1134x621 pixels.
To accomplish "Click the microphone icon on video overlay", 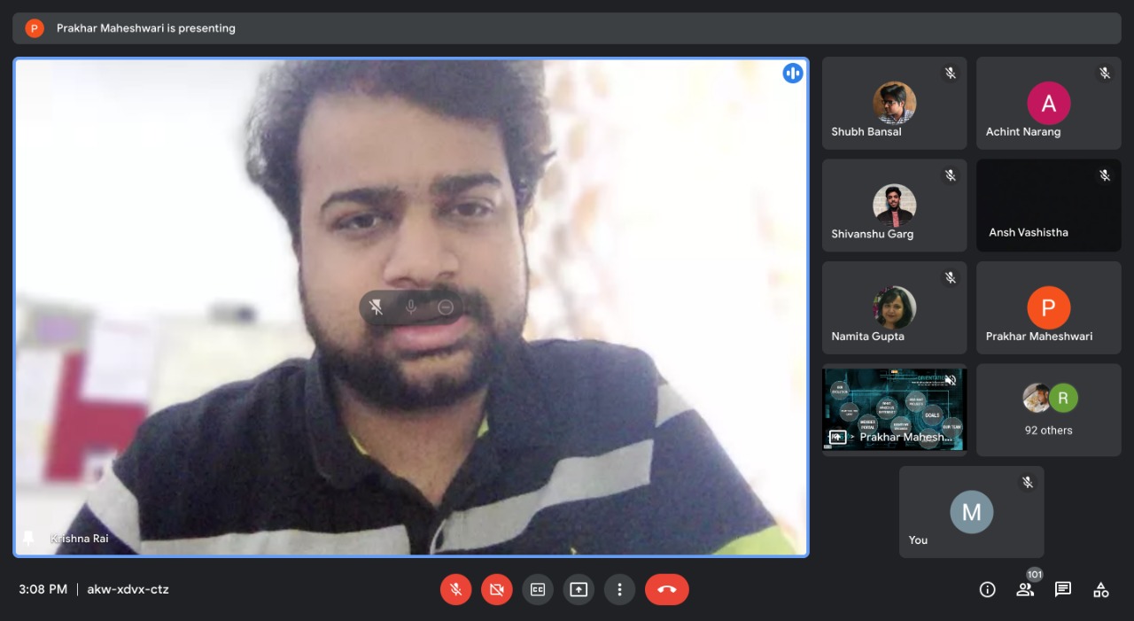I will pyautogui.click(x=411, y=307).
